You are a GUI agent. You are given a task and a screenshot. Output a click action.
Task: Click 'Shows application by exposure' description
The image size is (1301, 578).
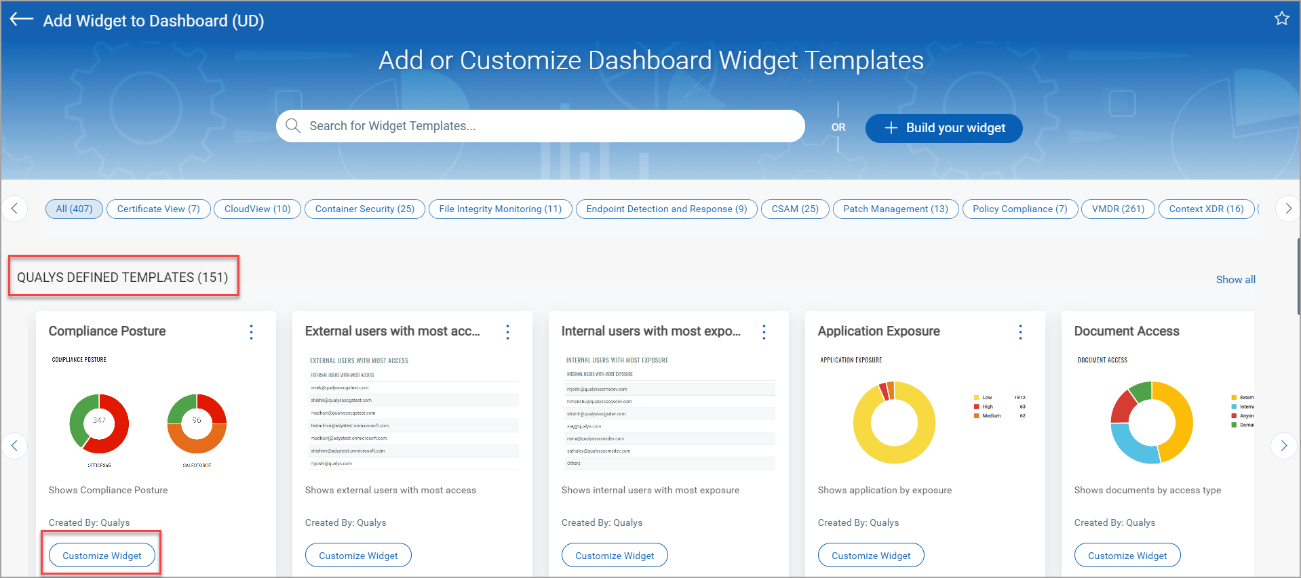click(x=885, y=490)
